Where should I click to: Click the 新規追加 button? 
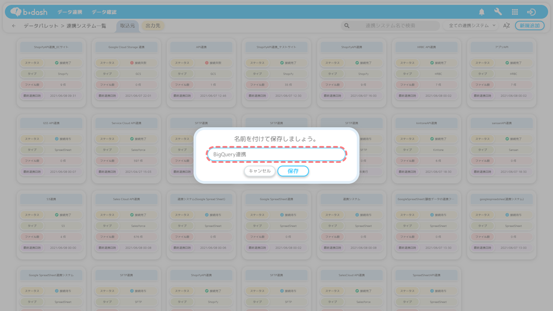coord(530,26)
